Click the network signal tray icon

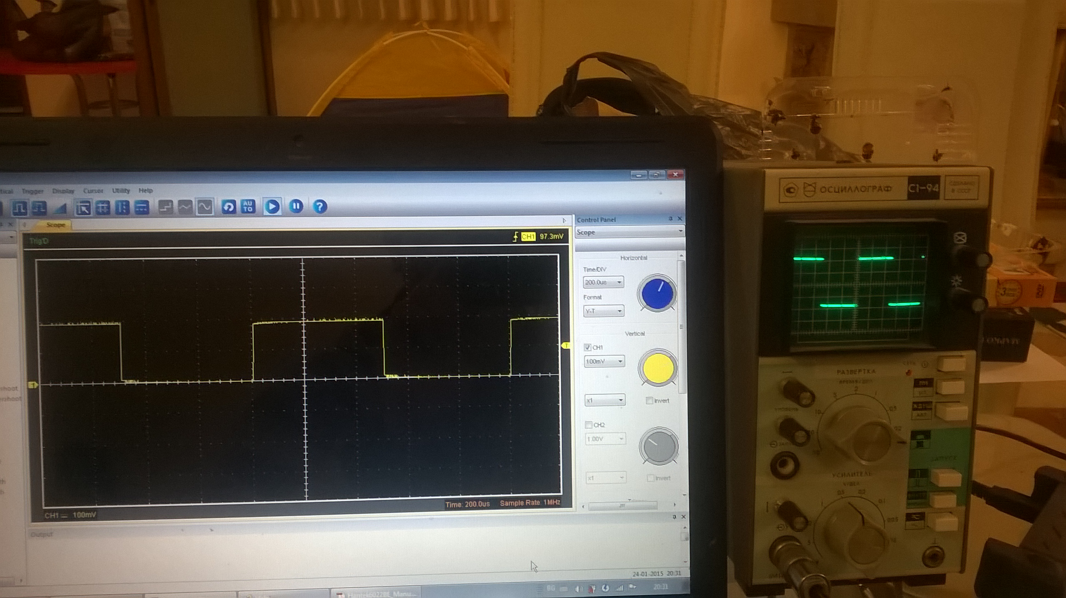619,588
